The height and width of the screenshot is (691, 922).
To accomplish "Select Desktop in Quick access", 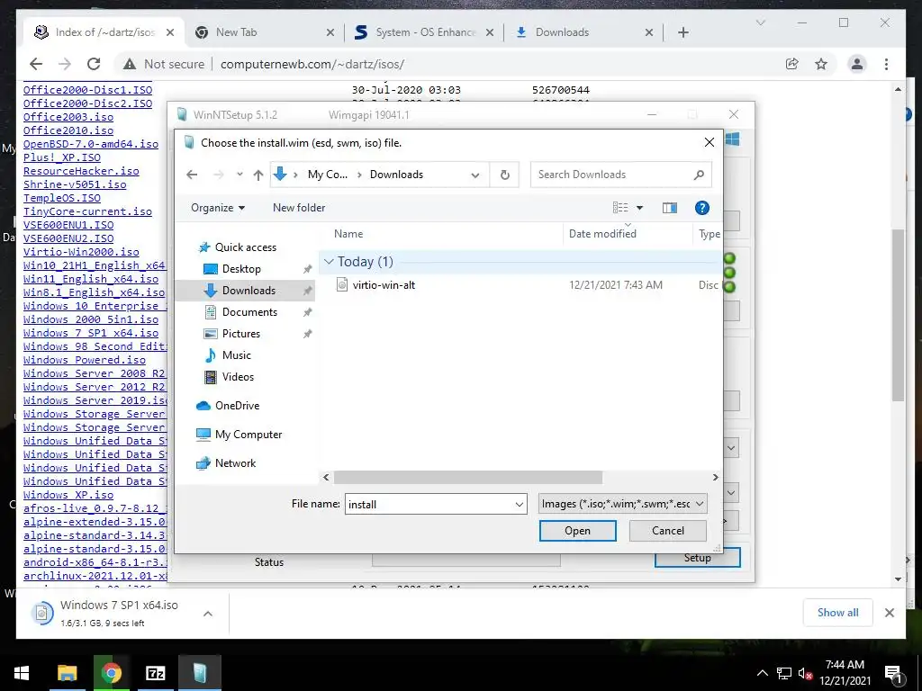I will (x=241, y=268).
